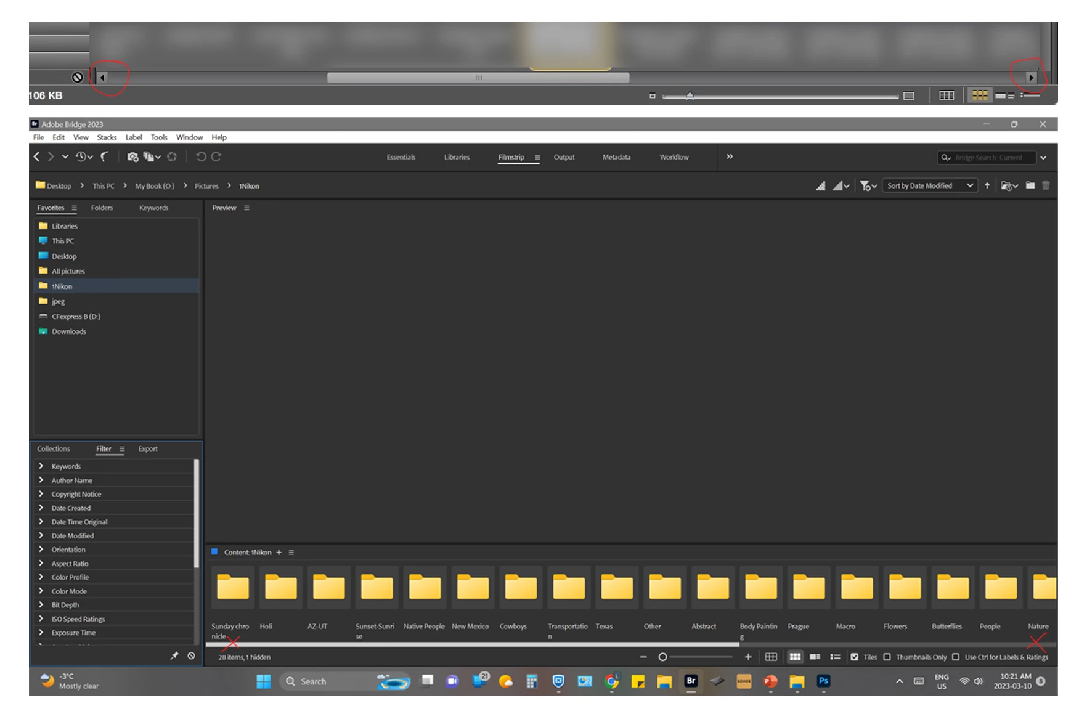Click the upper horizontal scrollbar thumb
This screenshot has width=1087, height=722.
(x=478, y=78)
